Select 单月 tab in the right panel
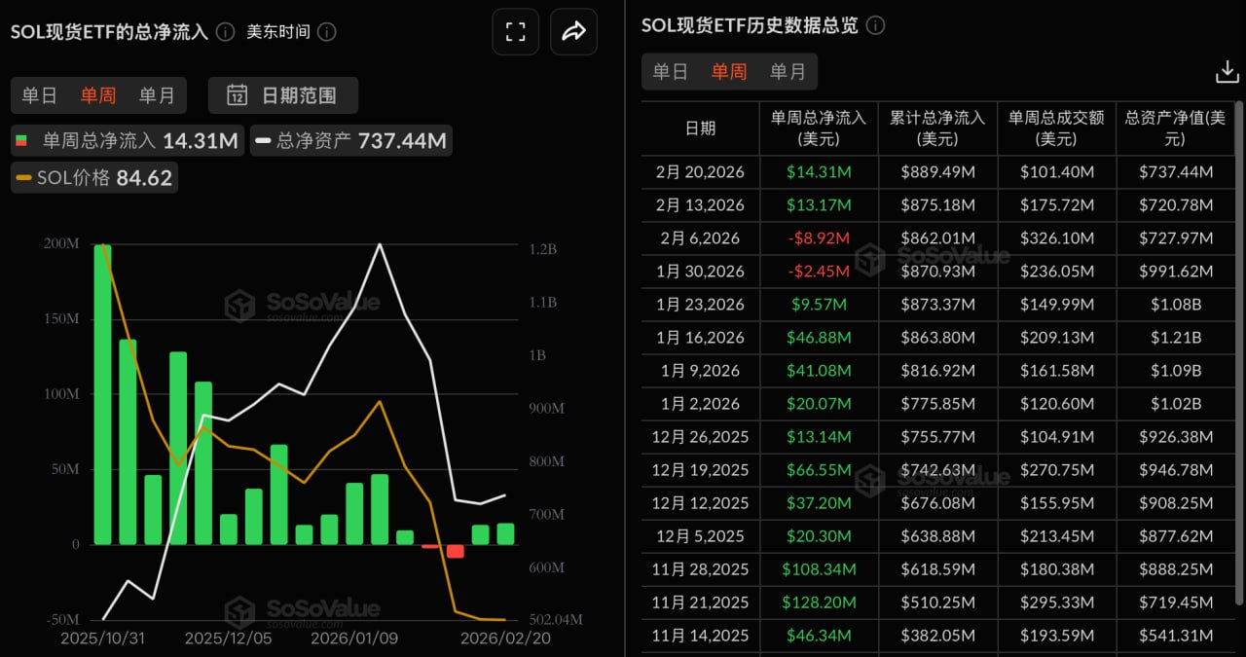The image size is (1246, 657). [788, 71]
